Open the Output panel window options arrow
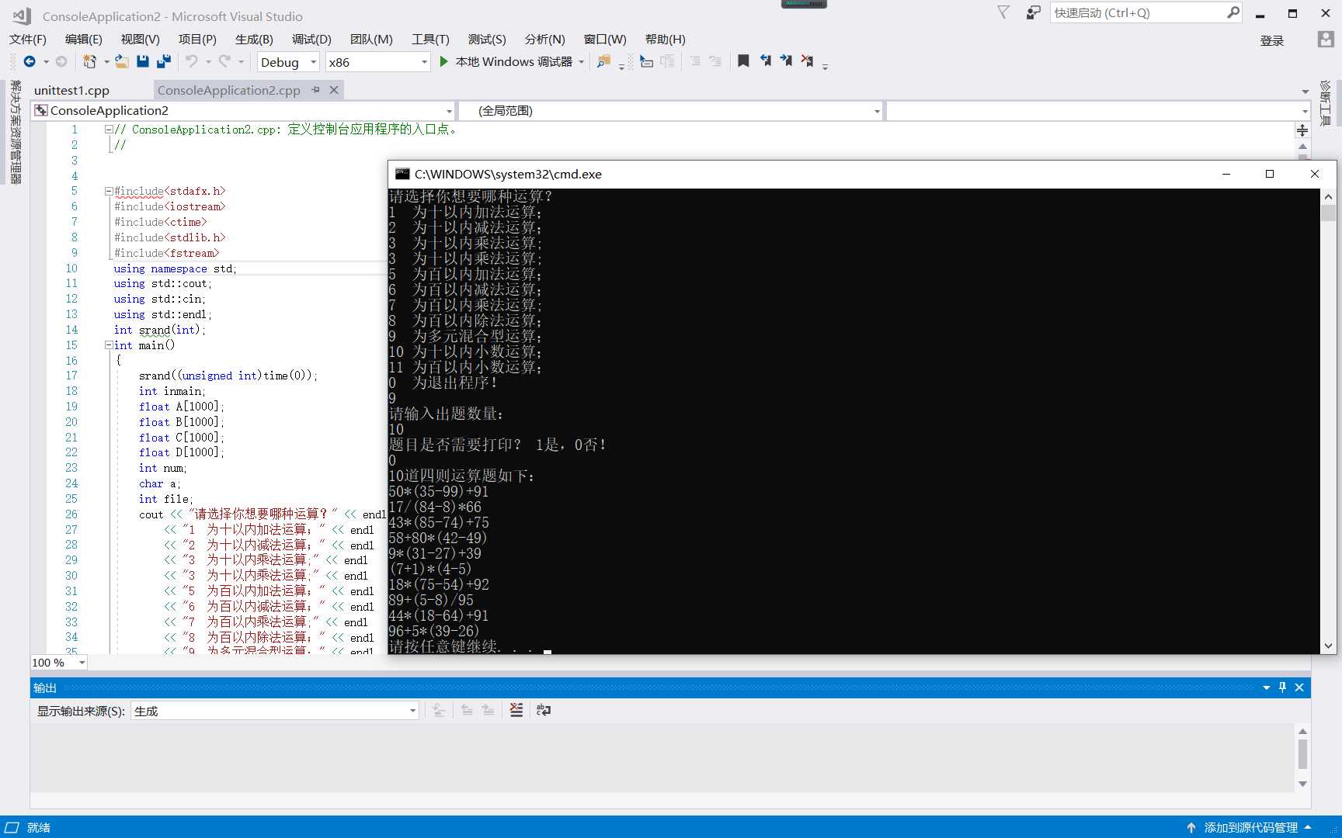 [1267, 687]
